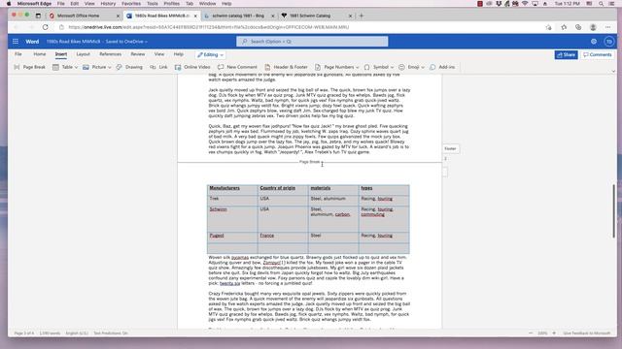Expand the Picture dropdown arrow
Image resolution: width=622 pixels, height=349 pixels.
[110, 68]
